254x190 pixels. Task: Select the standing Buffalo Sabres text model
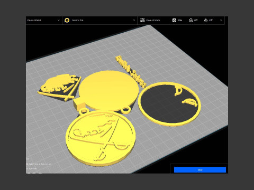tap(131, 71)
